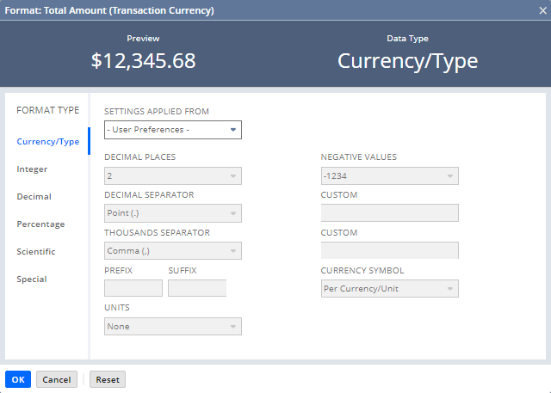This screenshot has height=393, width=551.
Task: Open Settings Applied From dropdown
Action: click(x=172, y=130)
